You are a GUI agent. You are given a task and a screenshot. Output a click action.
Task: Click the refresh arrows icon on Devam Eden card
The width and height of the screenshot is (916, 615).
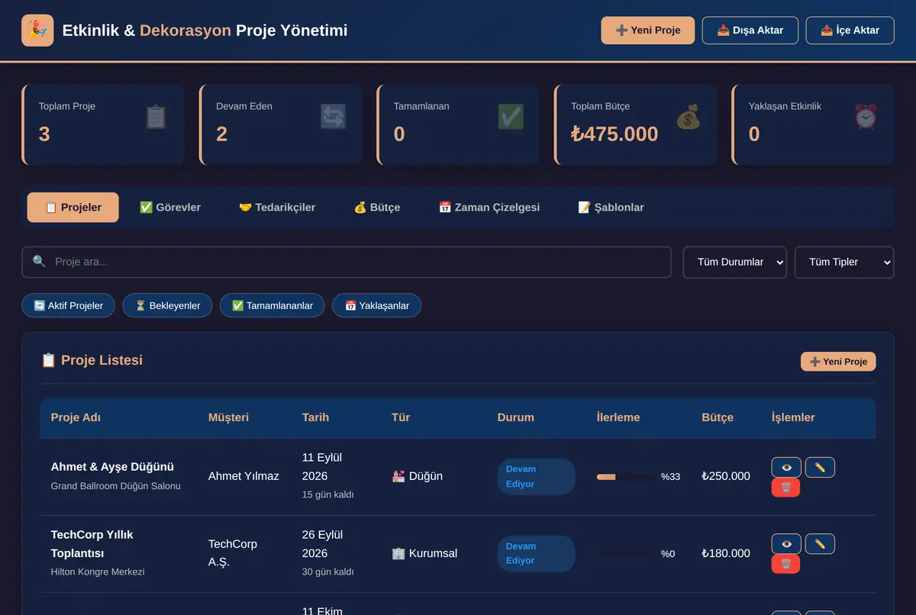(x=333, y=117)
